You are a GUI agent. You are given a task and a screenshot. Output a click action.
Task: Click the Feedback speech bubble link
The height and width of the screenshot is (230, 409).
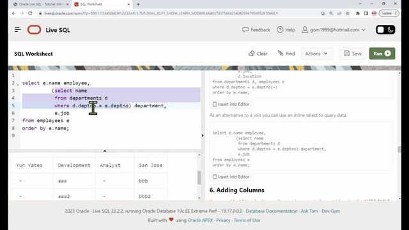(x=256, y=30)
